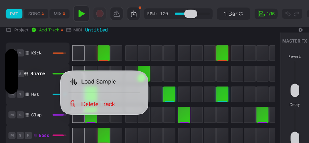This screenshot has width=309, height=143.
Task: Select the Snare track name
Action: [37, 73]
